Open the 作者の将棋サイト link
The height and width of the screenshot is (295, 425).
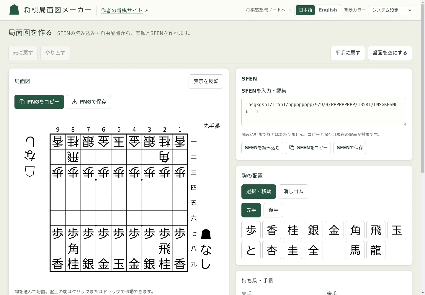[x=124, y=11]
